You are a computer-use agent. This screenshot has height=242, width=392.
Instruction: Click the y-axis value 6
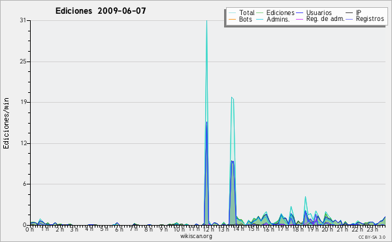[x=25, y=184]
